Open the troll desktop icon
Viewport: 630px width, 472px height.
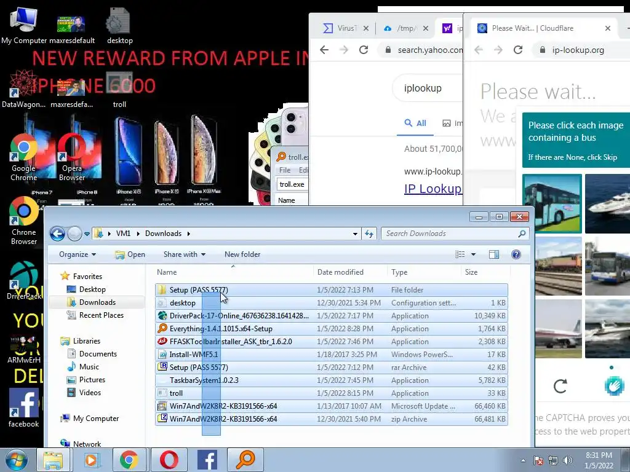click(119, 90)
